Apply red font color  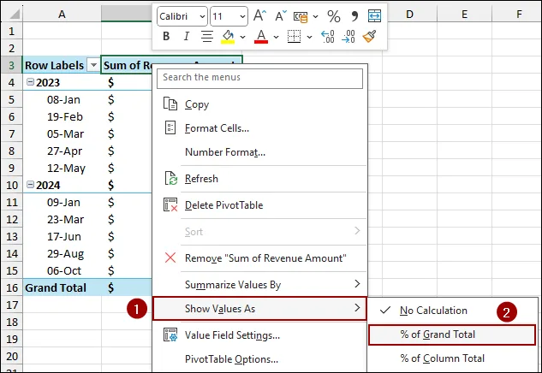(261, 37)
